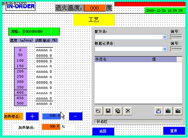Screen dimensions: 188x138
Task: Click the orange annealing temperature value field
Action: pyautogui.click(x=94, y=8)
